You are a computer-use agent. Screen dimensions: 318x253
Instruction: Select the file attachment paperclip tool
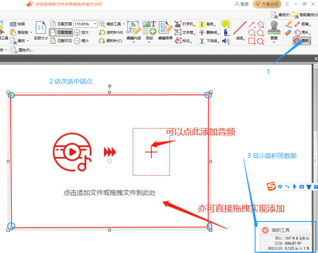(226, 32)
